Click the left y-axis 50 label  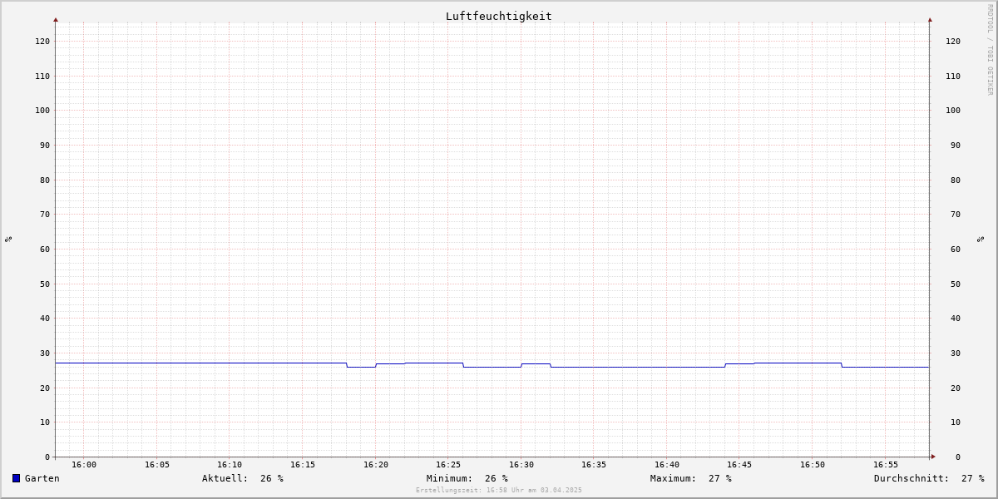point(45,284)
